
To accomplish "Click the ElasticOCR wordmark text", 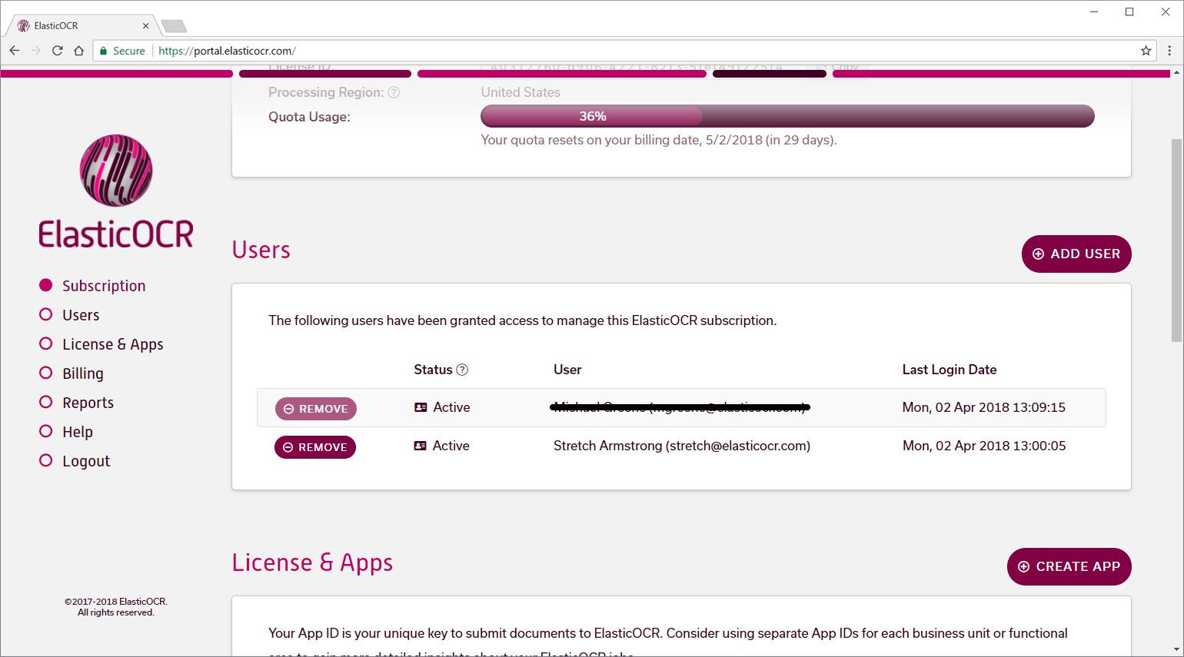I will pyautogui.click(x=116, y=234).
